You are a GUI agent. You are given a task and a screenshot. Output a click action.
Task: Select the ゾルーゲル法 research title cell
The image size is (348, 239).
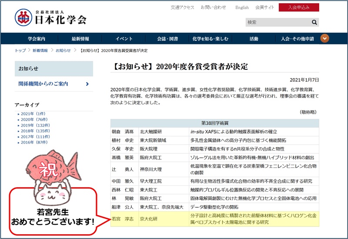[x=254, y=158]
